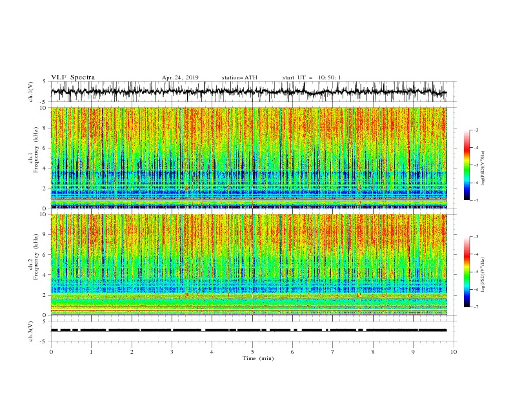
Task: Click time axis tick label "9"
Action: click(x=413, y=352)
